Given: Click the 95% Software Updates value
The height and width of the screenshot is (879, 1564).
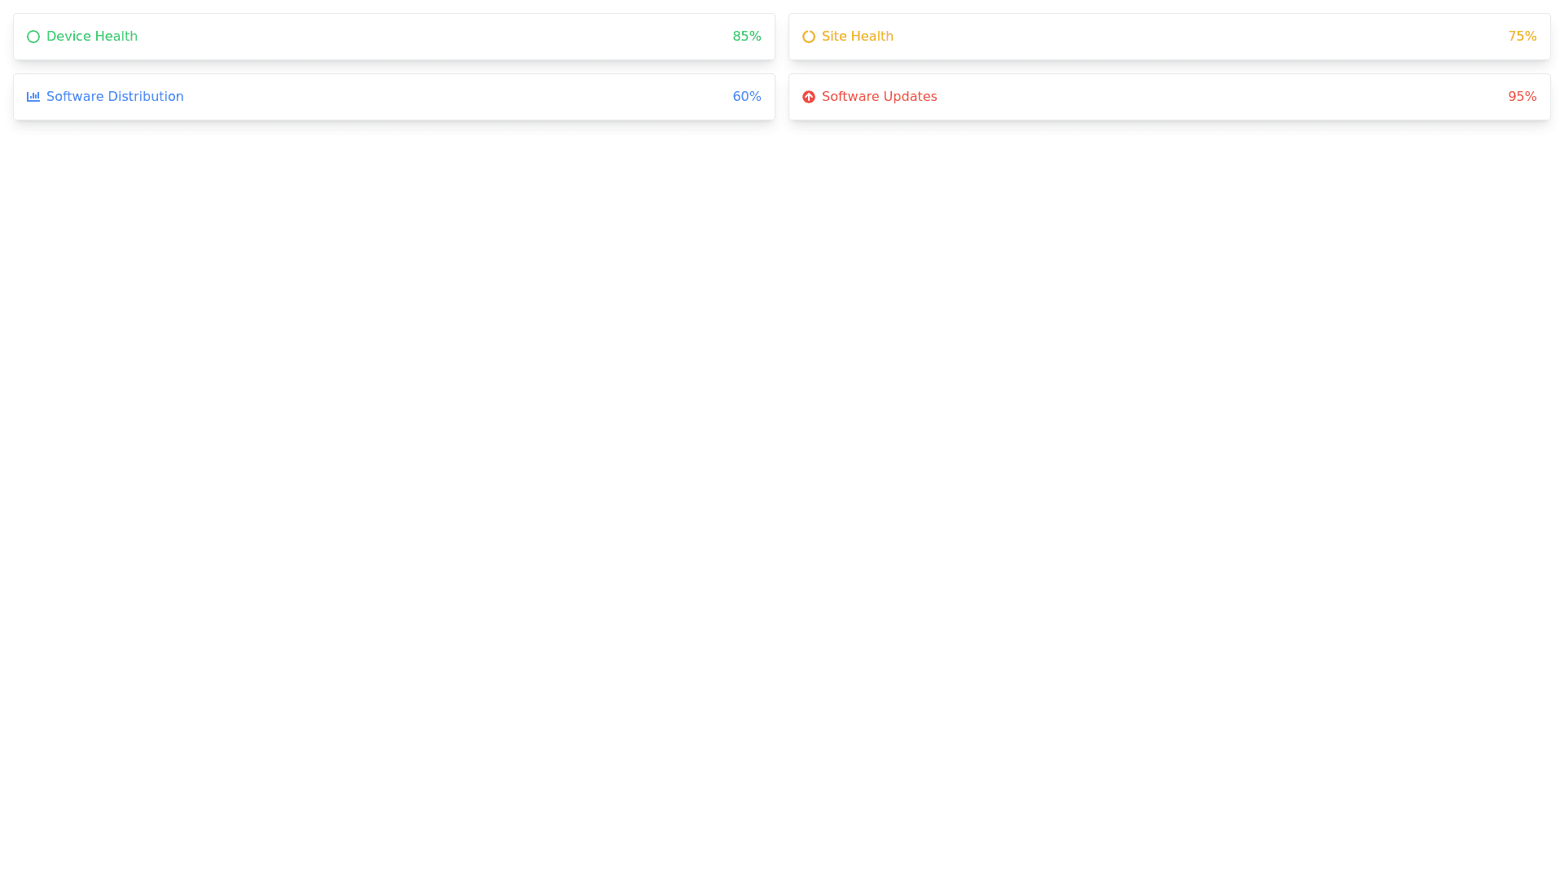Looking at the screenshot, I should click(x=1522, y=97).
